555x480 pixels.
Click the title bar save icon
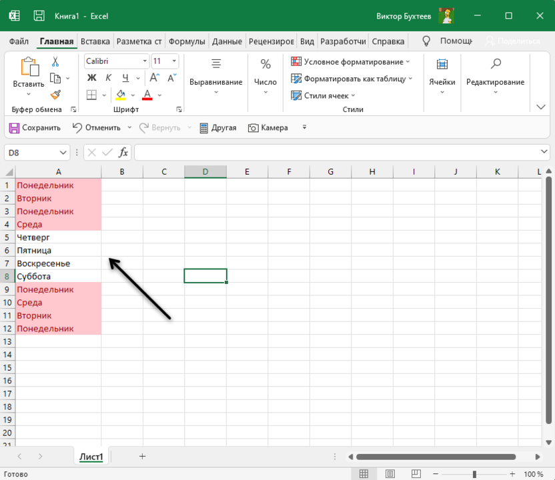click(39, 15)
